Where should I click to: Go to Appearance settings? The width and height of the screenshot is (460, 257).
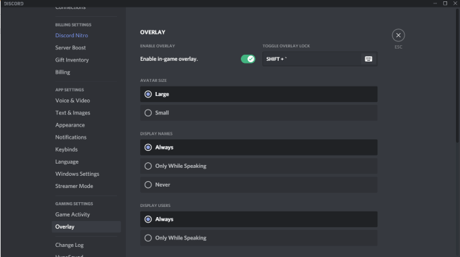click(70, 125)
